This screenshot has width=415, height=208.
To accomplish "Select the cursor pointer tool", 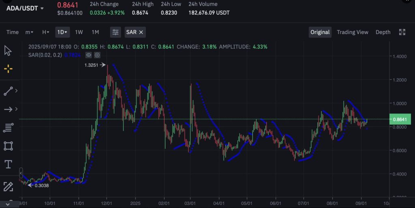I will point(8,51).
